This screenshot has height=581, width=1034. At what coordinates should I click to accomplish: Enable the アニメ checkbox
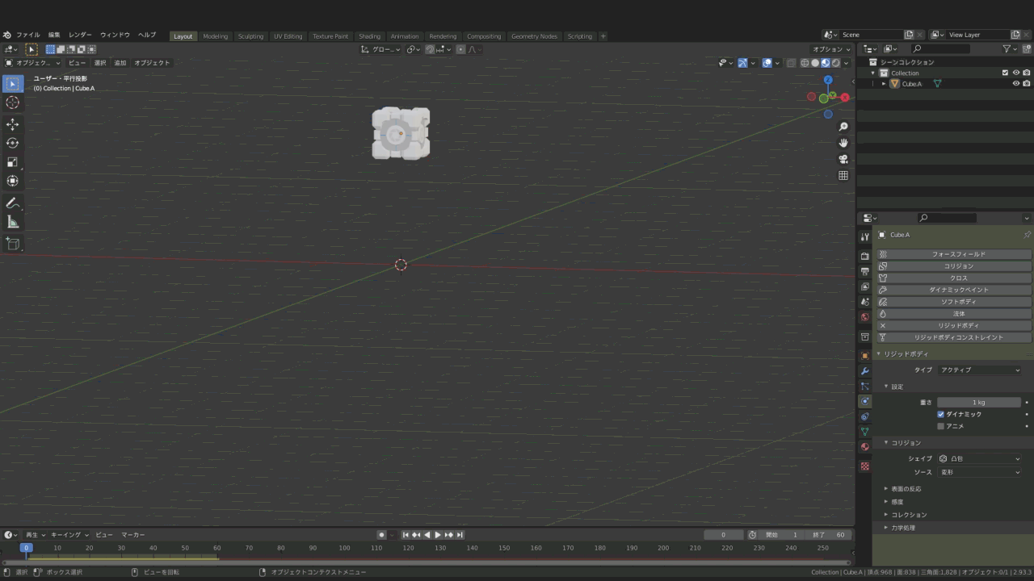pyautogui.click(x=940, y=426)
